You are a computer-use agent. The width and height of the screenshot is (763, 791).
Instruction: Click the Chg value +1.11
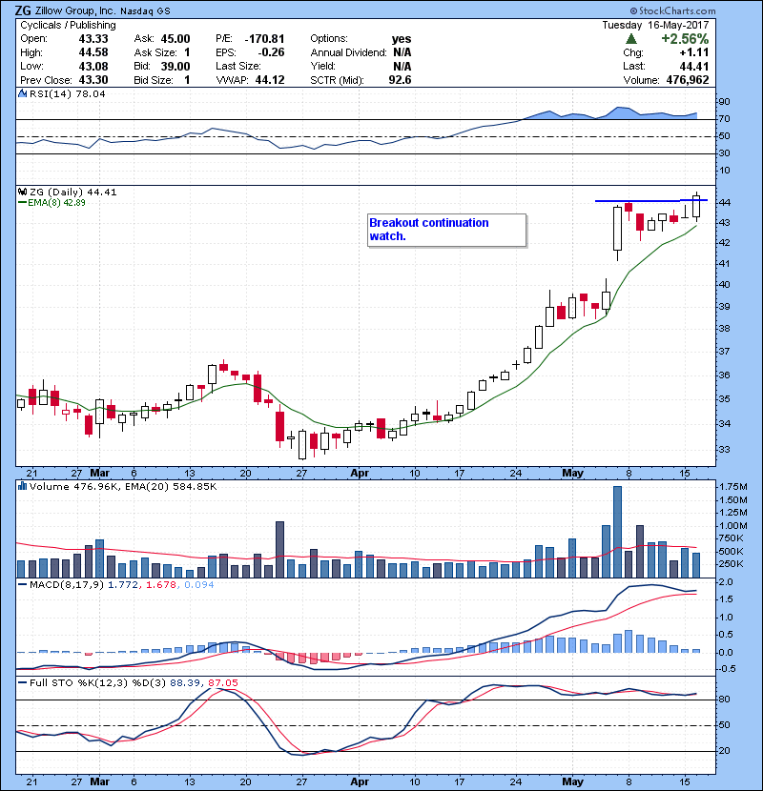693,52
